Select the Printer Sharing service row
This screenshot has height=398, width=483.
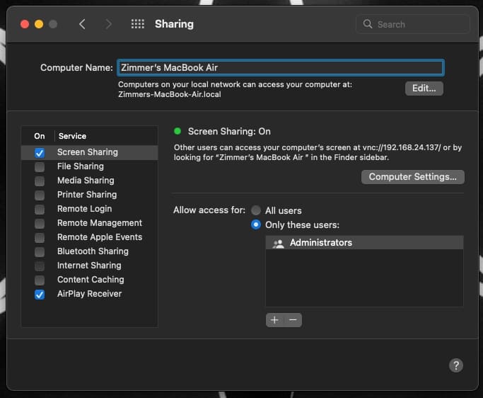click(89, 195)
